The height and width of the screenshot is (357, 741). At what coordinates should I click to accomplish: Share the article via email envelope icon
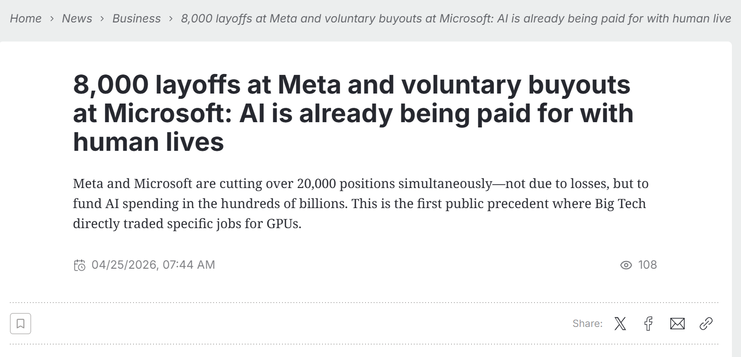point(677,324)
